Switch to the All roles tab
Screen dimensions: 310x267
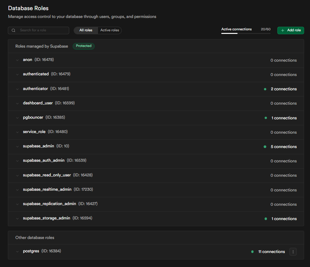[86, 30]
